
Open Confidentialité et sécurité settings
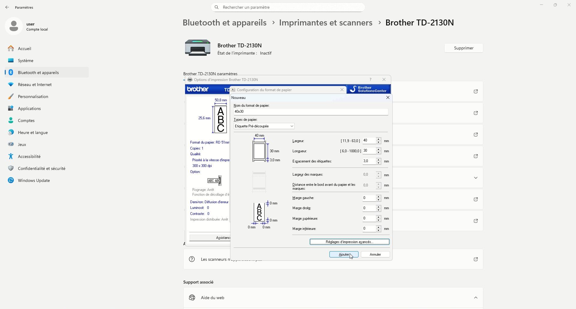click(x=41, y=168)
